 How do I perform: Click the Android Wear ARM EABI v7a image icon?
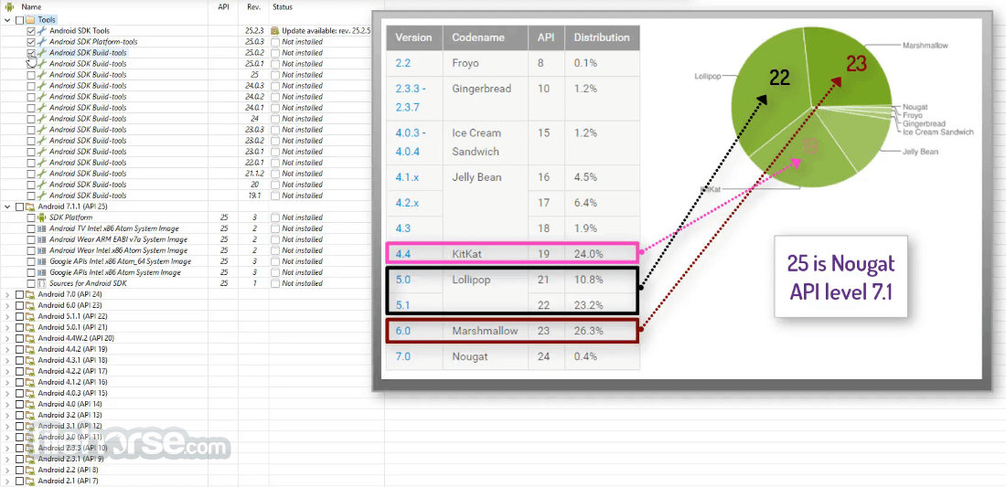(x=42, y=239)
